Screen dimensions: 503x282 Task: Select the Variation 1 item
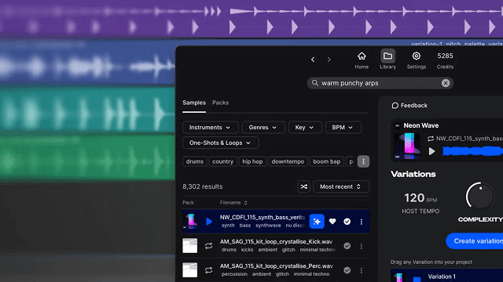(446, 276)
